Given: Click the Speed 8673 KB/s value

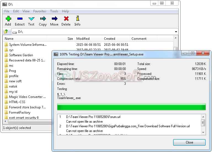Looking at the screenshot, I should tap(199, 69).
